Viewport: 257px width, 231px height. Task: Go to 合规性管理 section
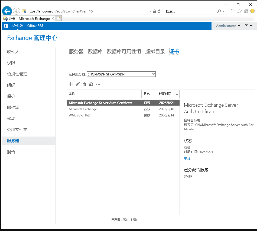(x=17, y=74)
